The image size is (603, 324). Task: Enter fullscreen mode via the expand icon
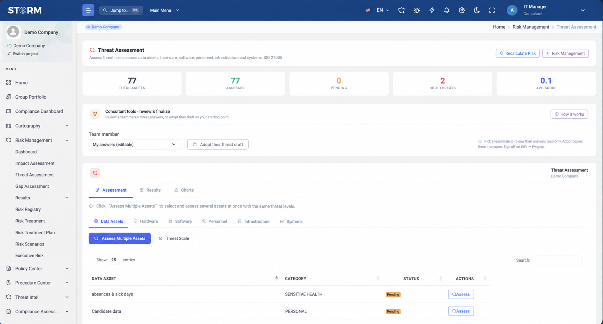492,10
